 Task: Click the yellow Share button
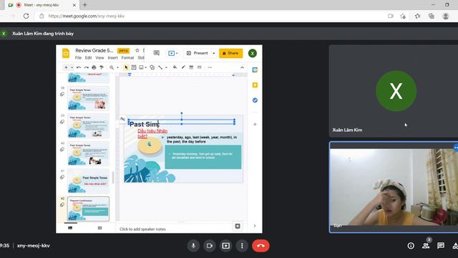pyautogui.click(x=230, y=53)
